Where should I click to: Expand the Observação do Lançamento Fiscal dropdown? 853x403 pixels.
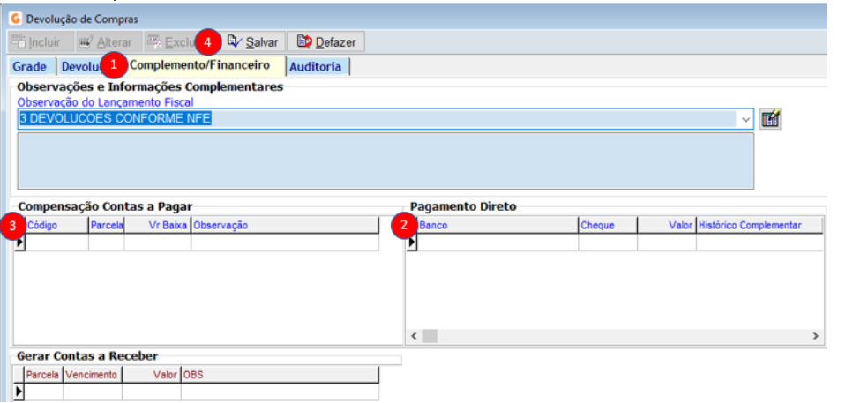point(745,119)
